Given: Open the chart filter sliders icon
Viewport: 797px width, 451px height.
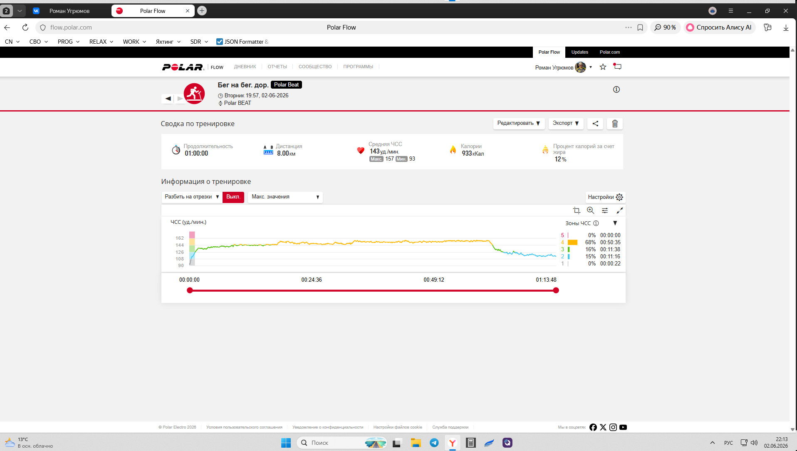Looking at the screenshot, I should click(x=605, y=211).
